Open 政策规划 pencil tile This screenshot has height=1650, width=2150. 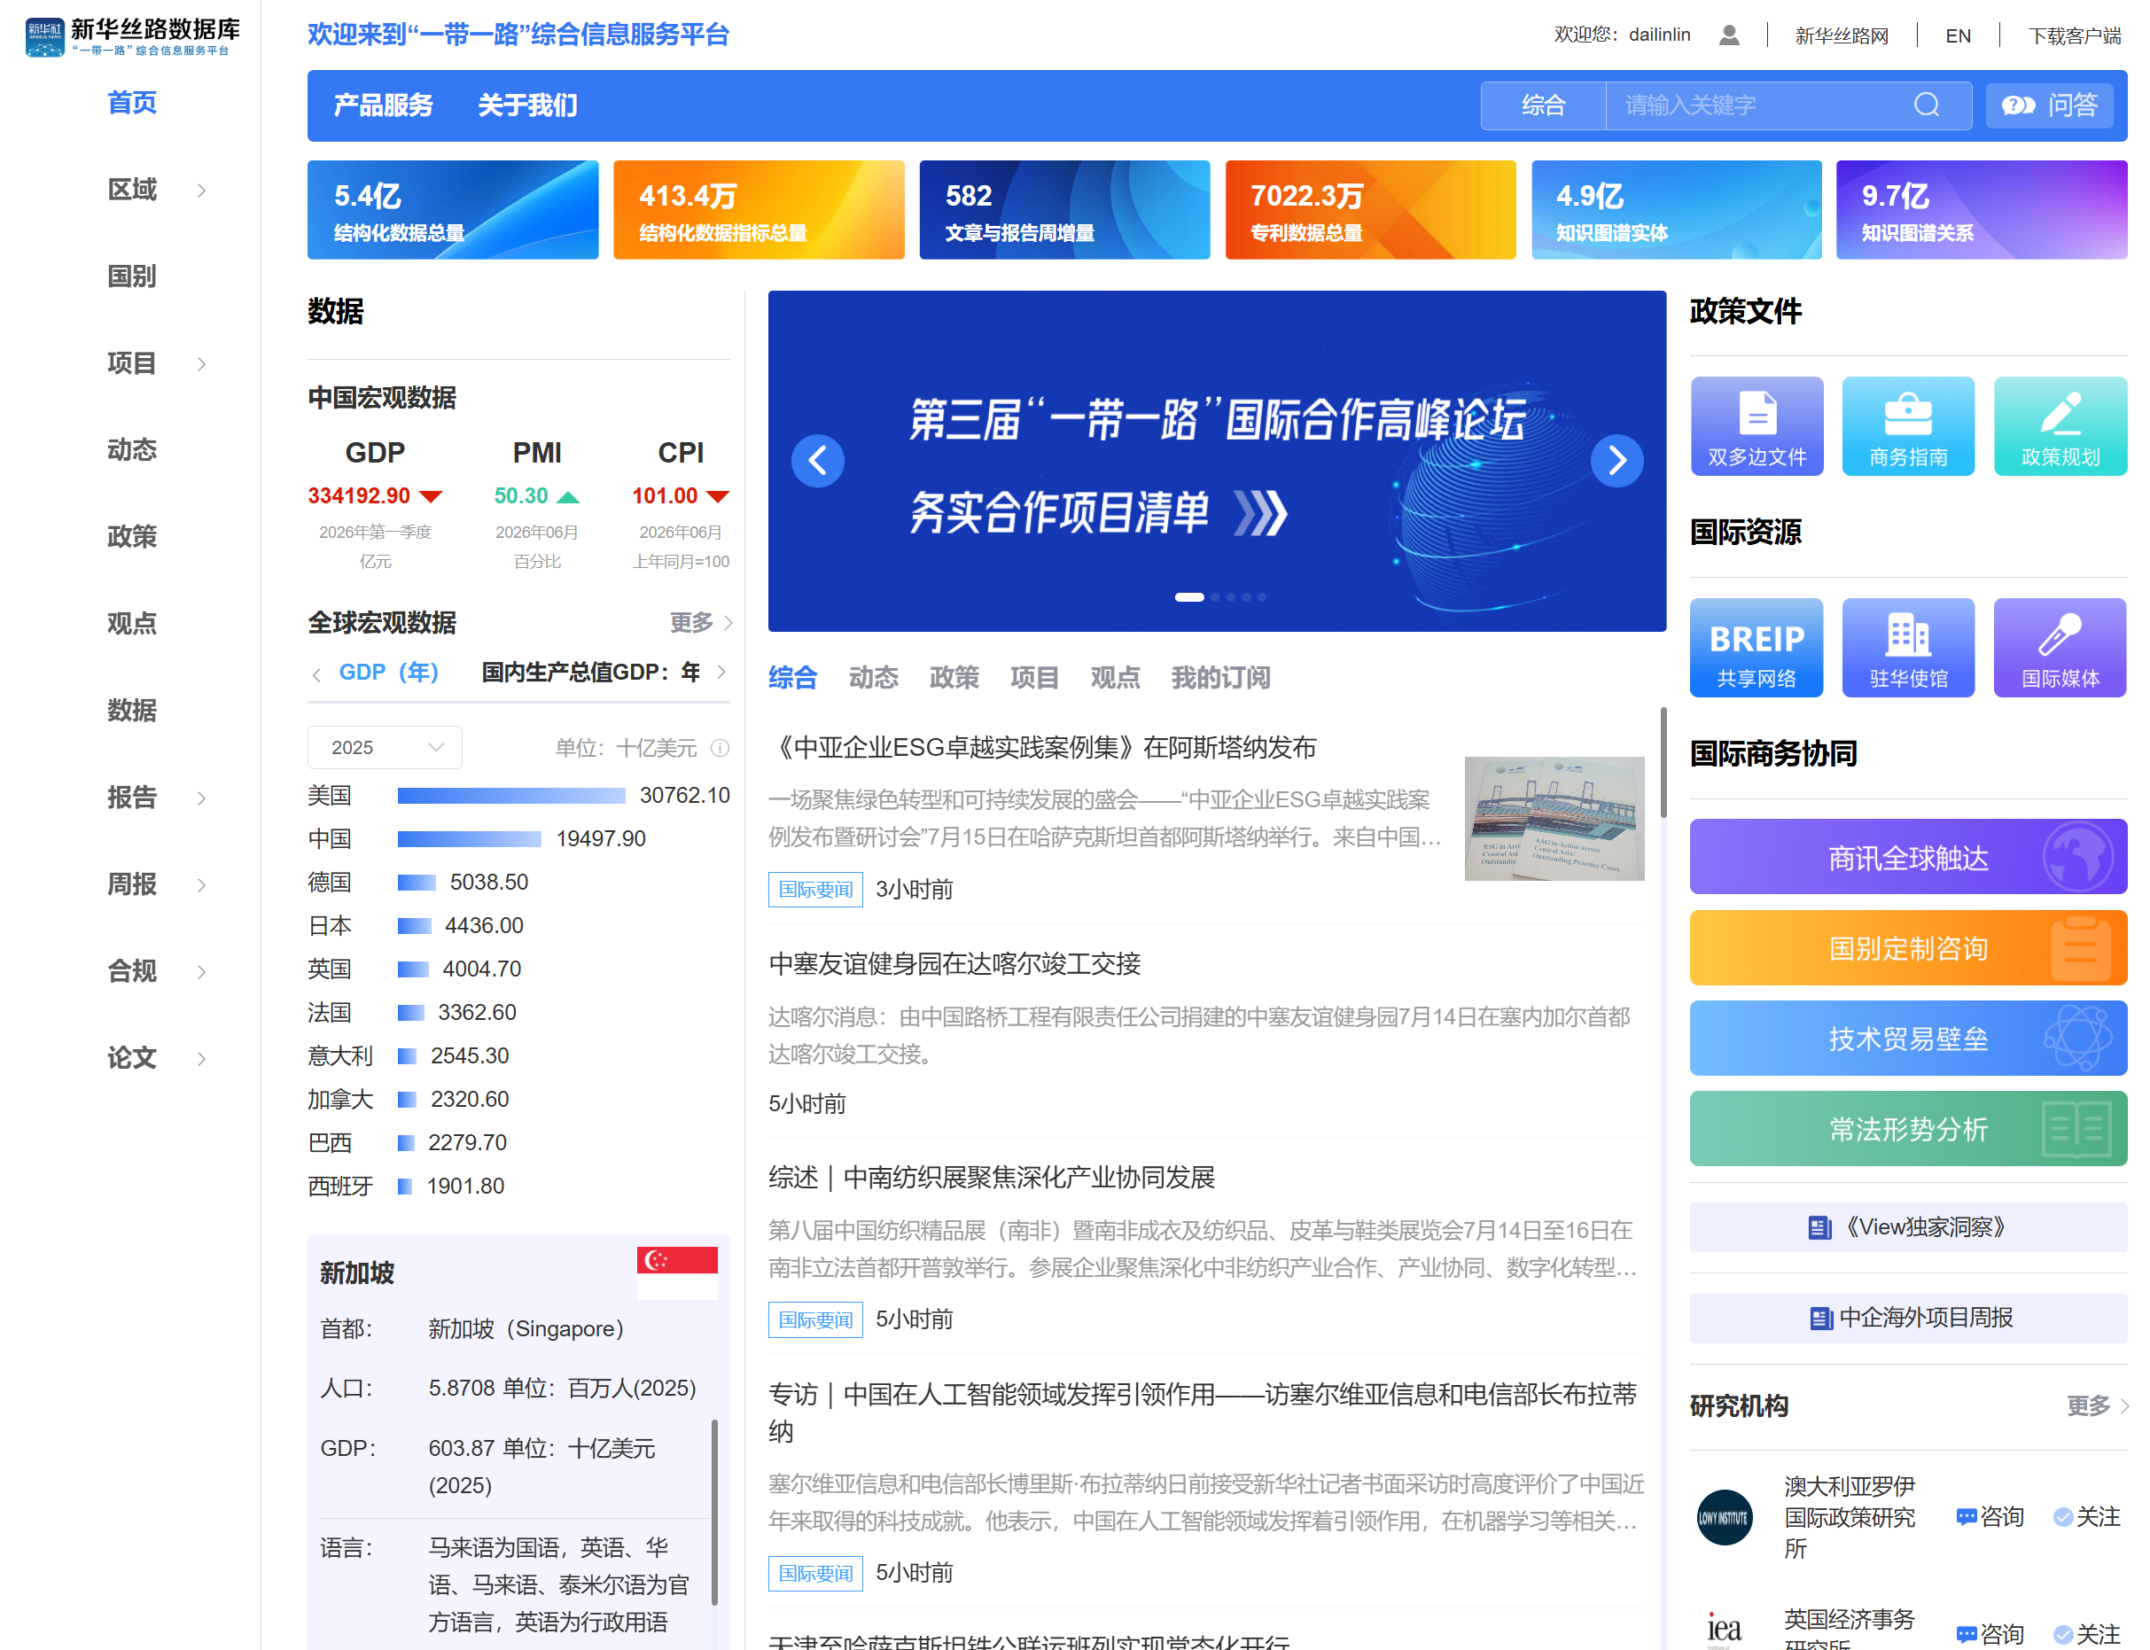(x=2060, y=426)
